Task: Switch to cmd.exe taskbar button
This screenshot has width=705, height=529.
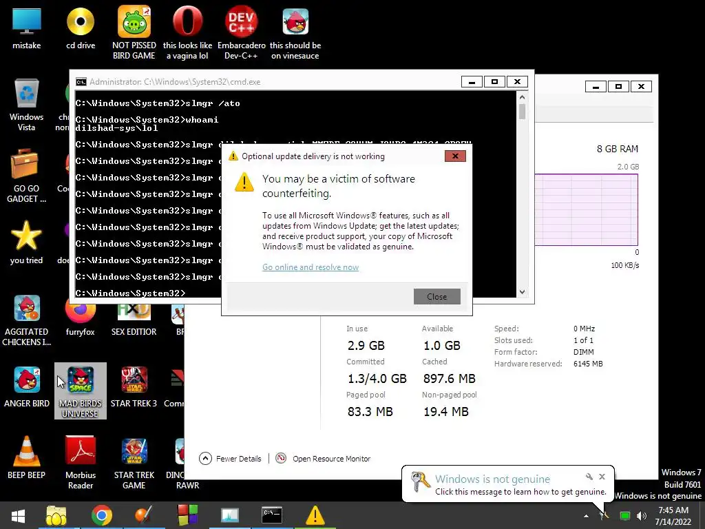Action: [x=272, y=515]
